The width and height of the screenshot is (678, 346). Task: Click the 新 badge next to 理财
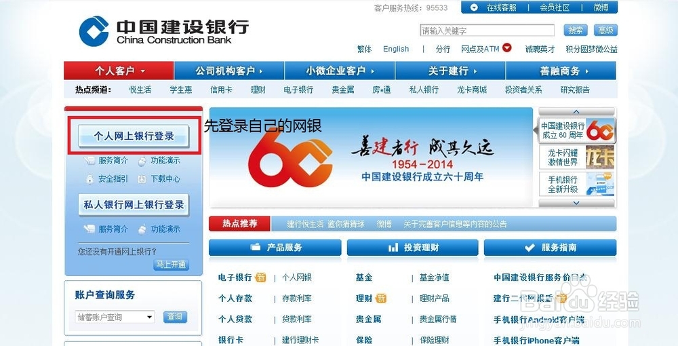[x=381, y=298]
